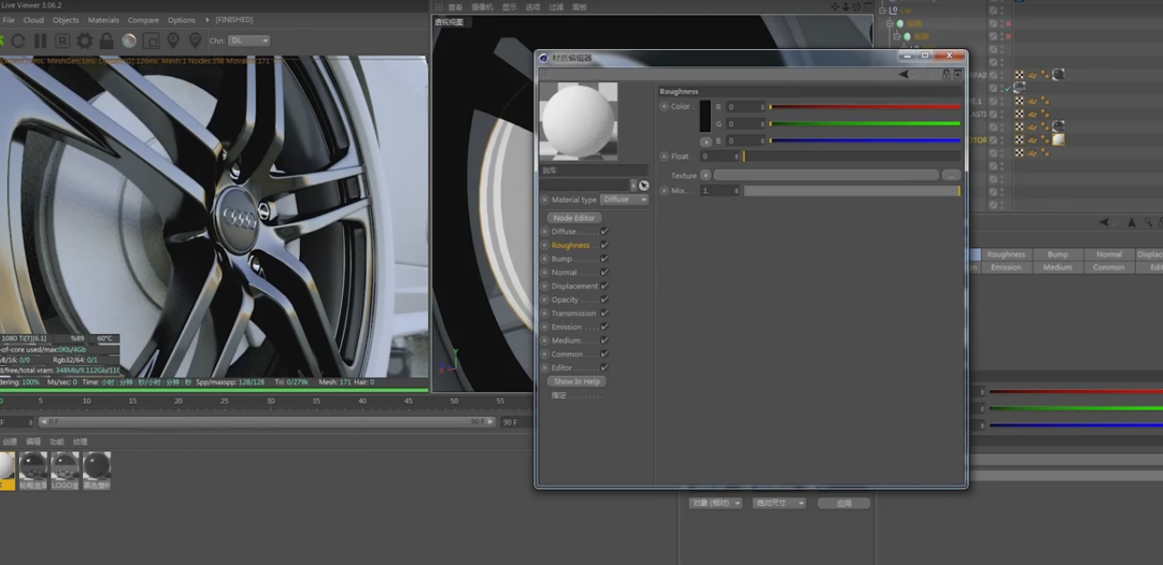Toggle the lock icon in material editor toolbar
This screenshot has width=1163, height=565.
pyautogui.click(x=946, y=74)
